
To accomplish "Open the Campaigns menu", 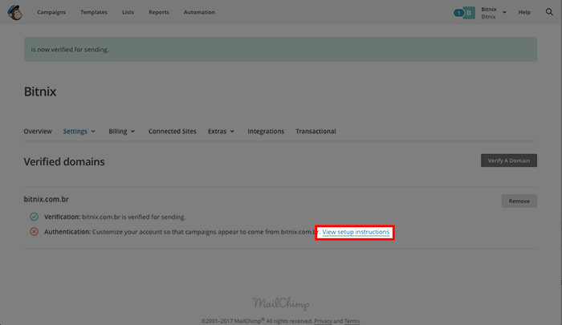I will tap(51, 12).
